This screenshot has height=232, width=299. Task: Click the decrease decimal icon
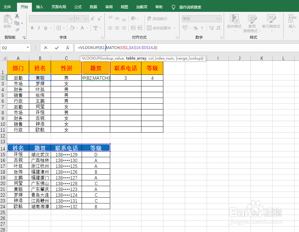[x=218, y=28]
